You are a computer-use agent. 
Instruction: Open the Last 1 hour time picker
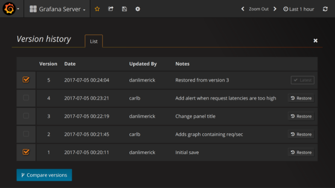(x=298, y=9)
